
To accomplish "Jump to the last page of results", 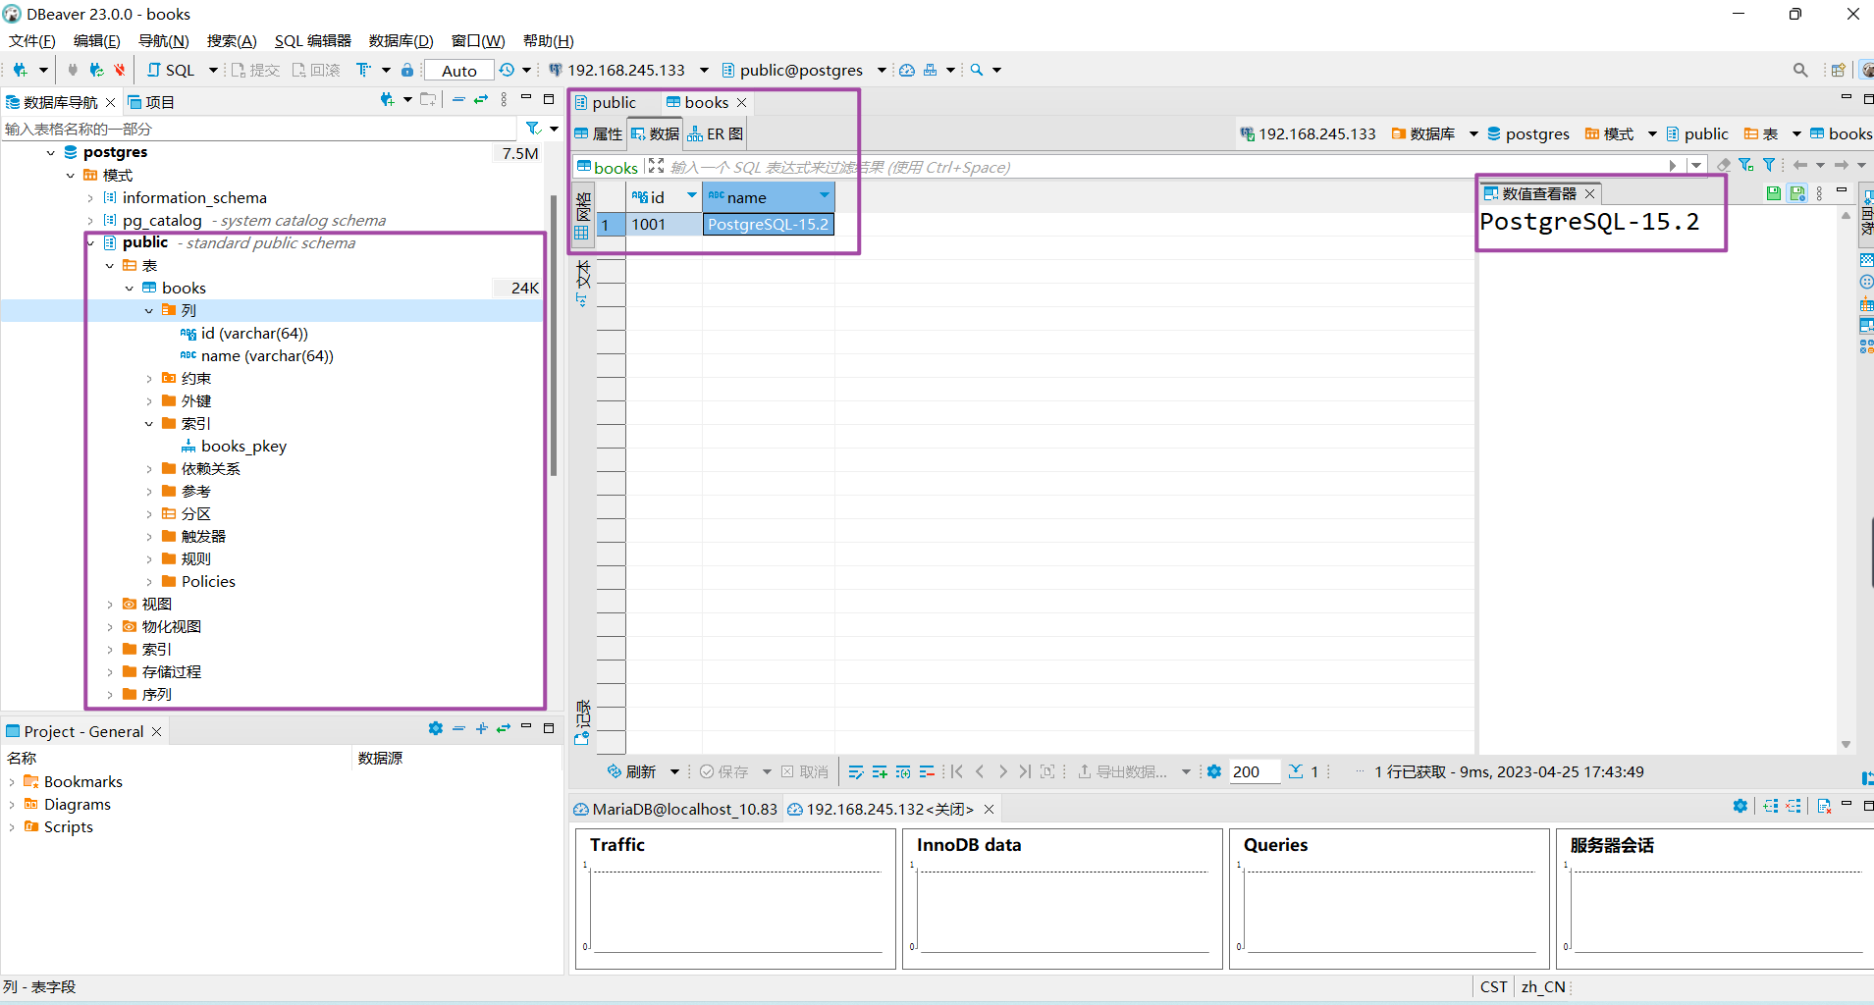I will click(x=1025, y=772).
